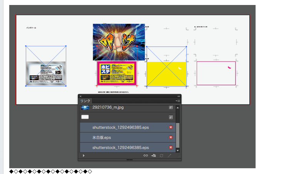The height and width of the screenshot is (174, 301).
Task: Click missing-link icon on shutterstock row above 氷白版.eps
Action: click(x=171, y=127)
